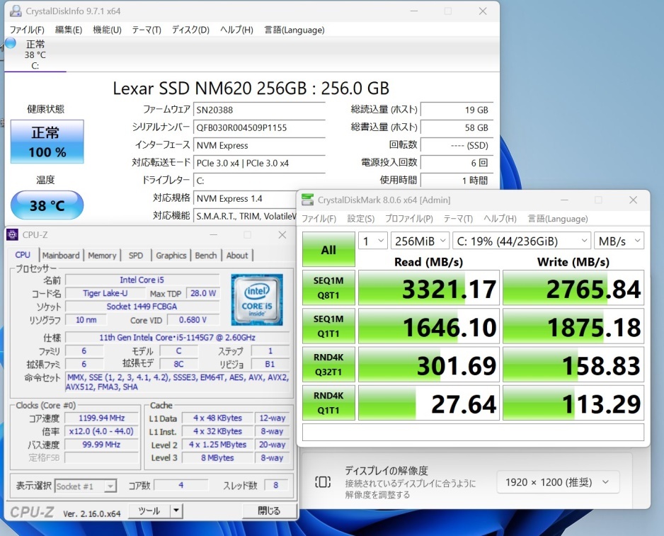The width and height of the screenshot is (664, 536).
Task: Open the 1920 × 1200 resolution dropdown
Action: (x=557, y=482)
